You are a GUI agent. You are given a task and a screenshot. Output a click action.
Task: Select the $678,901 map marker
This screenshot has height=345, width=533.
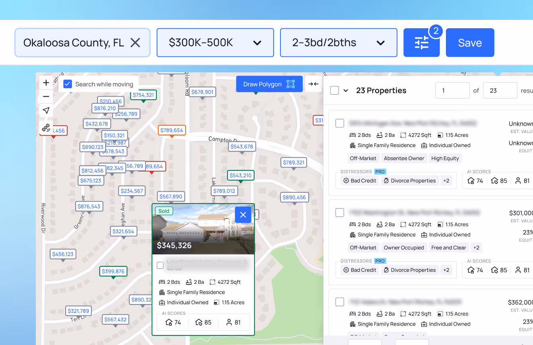(x=202, y=92)
